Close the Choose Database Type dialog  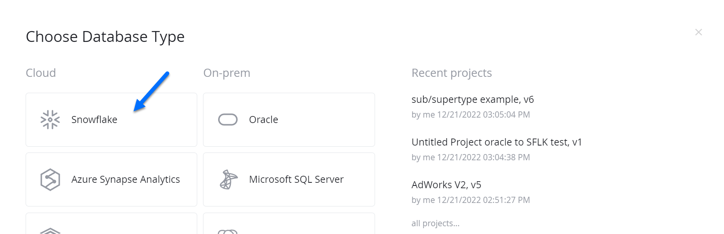tap(698, 32)
